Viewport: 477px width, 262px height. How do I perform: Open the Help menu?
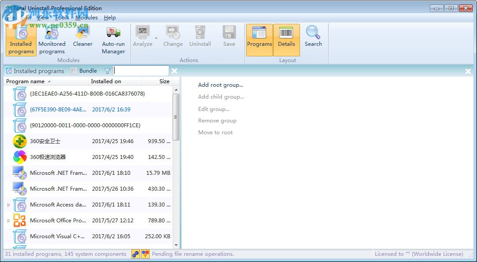coord(110,18)
